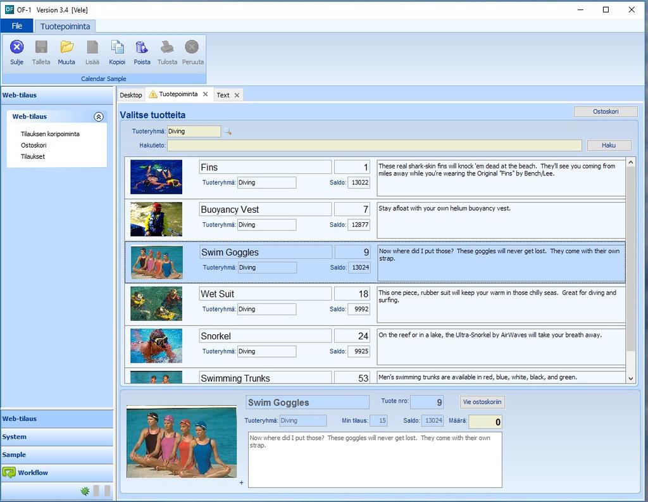Open the Sample navigation pane section

(x=57, y=455)
